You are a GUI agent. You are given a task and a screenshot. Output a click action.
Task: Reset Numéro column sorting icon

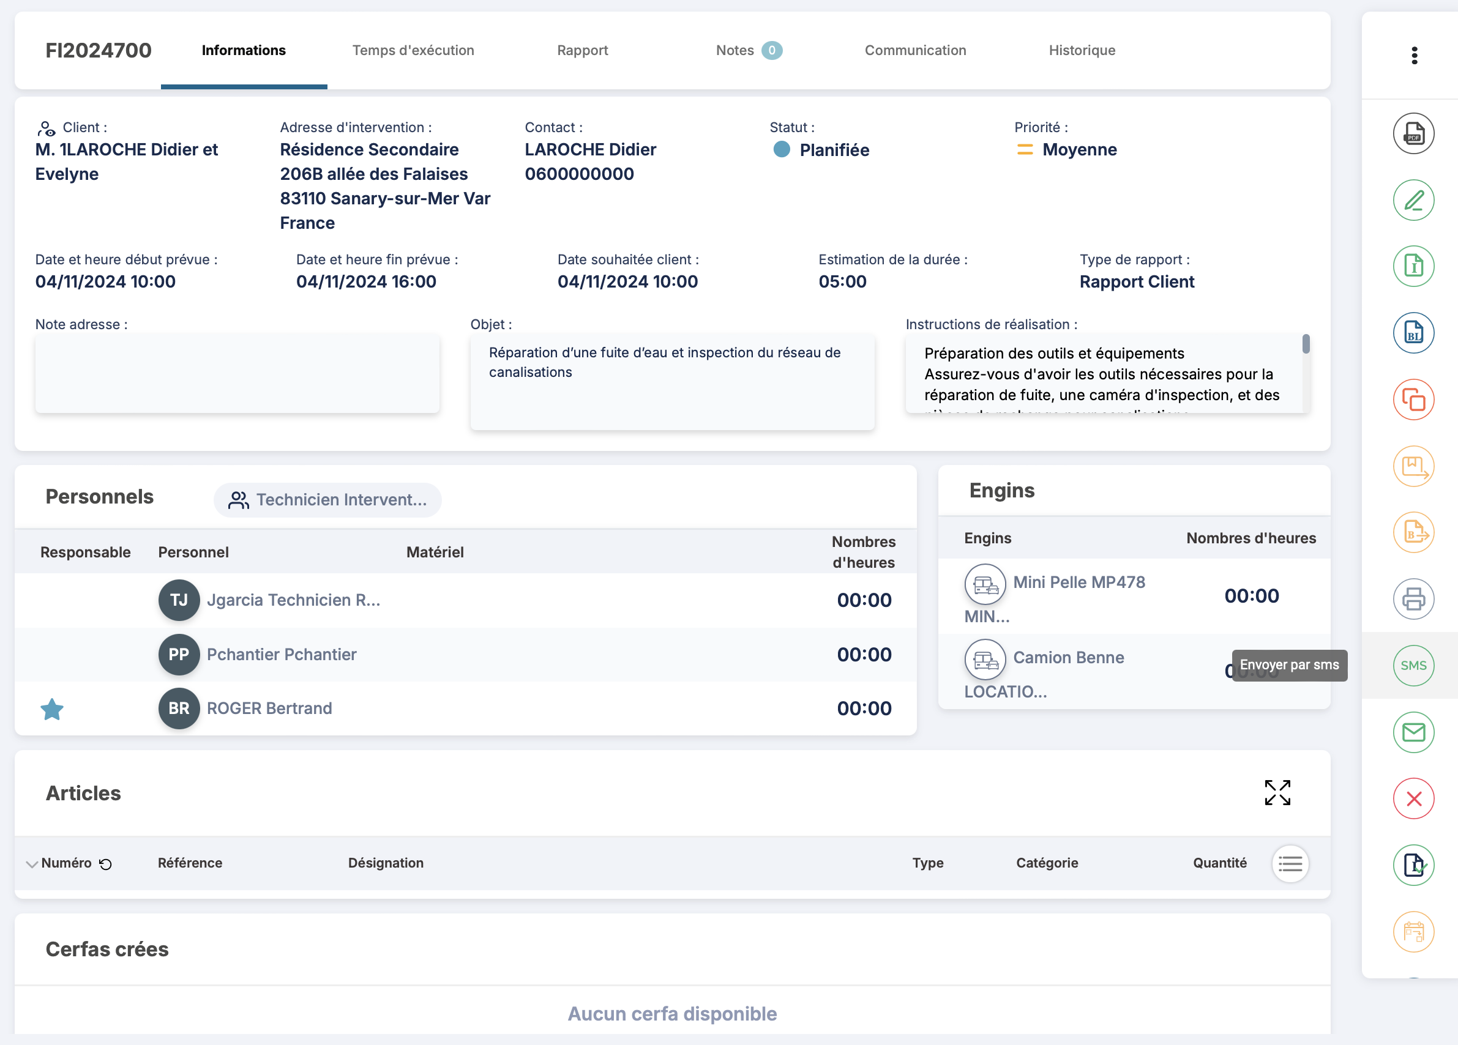pos(105,864)
